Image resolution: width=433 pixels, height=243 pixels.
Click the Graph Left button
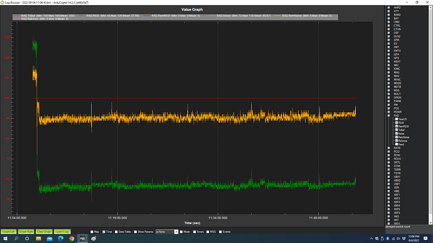pyautogui.click(x=9, y=232)
